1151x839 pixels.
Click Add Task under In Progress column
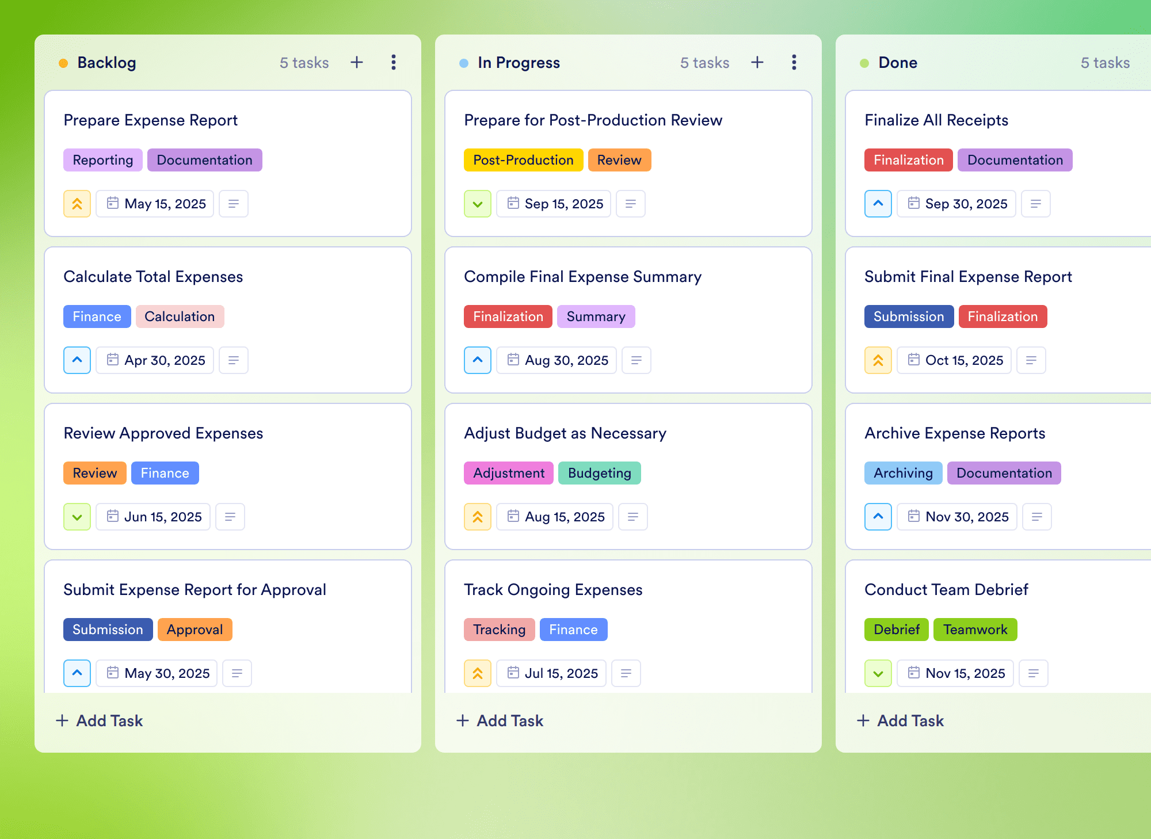500,720
